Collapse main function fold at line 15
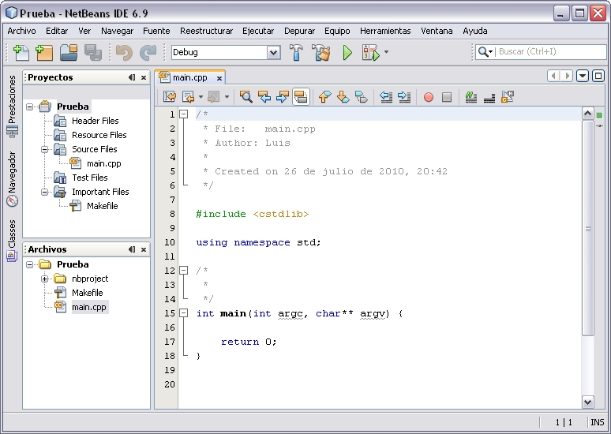This screenshot has width=611, height=434. [x=183, y=312]
